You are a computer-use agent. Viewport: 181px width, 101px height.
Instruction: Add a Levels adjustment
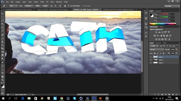coord(159,32)
